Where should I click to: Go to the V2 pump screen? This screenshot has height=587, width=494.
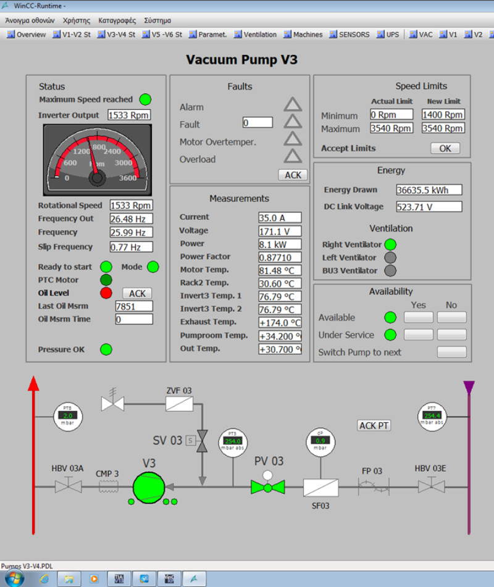point(473,35)
